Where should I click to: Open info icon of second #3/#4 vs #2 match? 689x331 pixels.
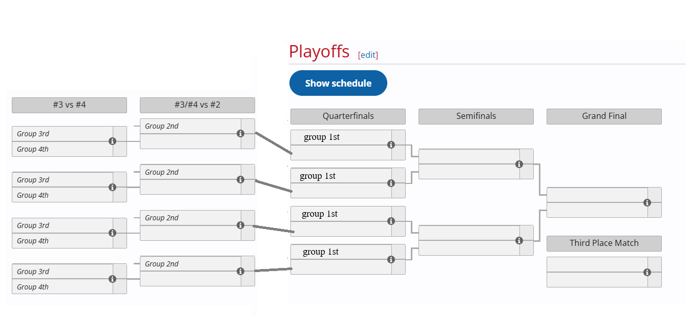240,179
